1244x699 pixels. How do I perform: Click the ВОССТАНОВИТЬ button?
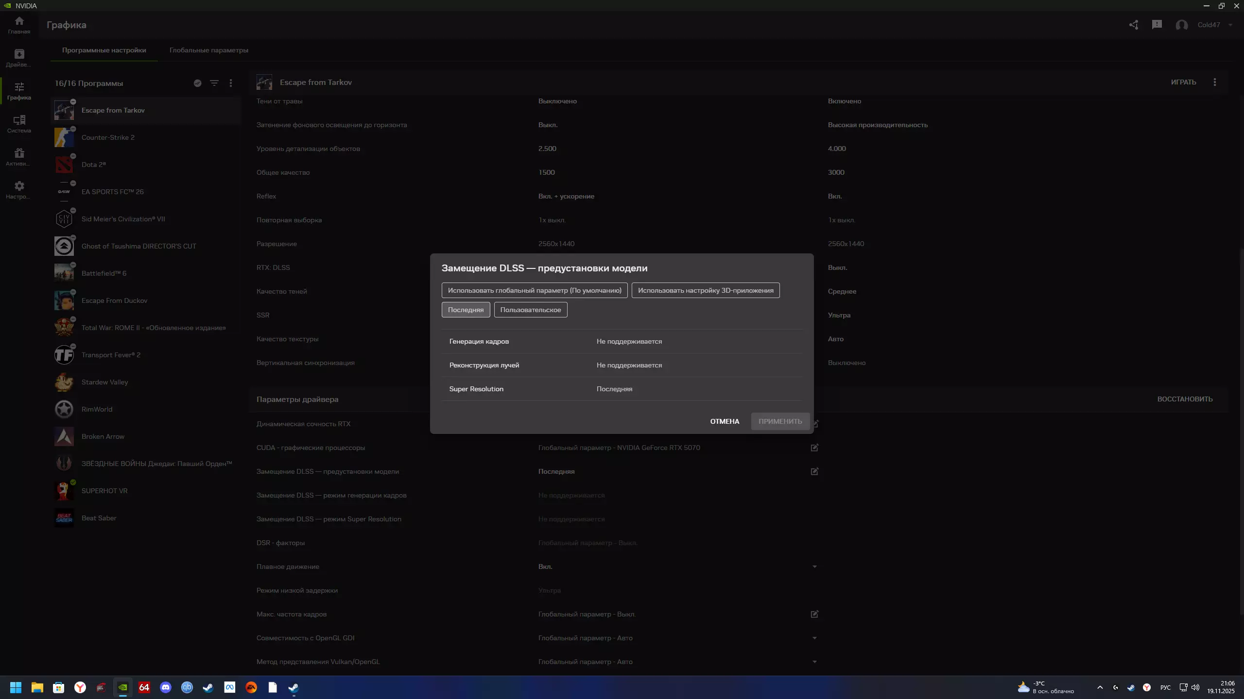[1185, 399]
